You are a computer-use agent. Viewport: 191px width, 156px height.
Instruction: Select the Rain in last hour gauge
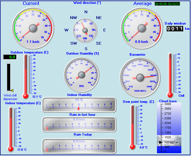pyautogui.click(x=79, y=124)
